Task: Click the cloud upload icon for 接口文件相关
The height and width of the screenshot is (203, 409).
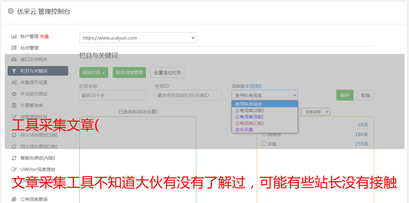Action: 14,59
